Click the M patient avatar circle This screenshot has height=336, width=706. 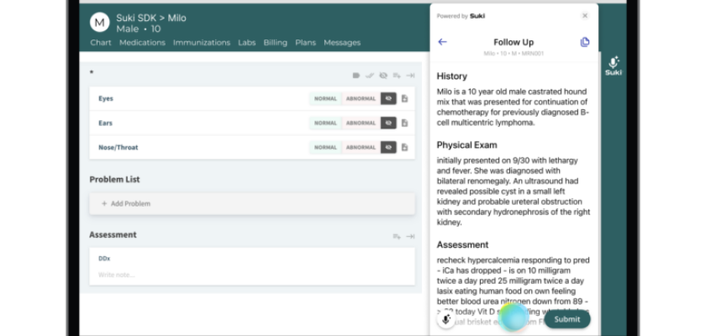click(x=100, y=23)
